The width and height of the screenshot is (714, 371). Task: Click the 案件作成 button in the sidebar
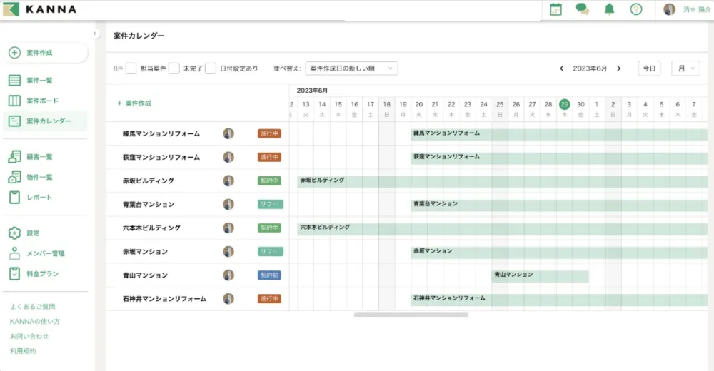click(x=46, y=53)
